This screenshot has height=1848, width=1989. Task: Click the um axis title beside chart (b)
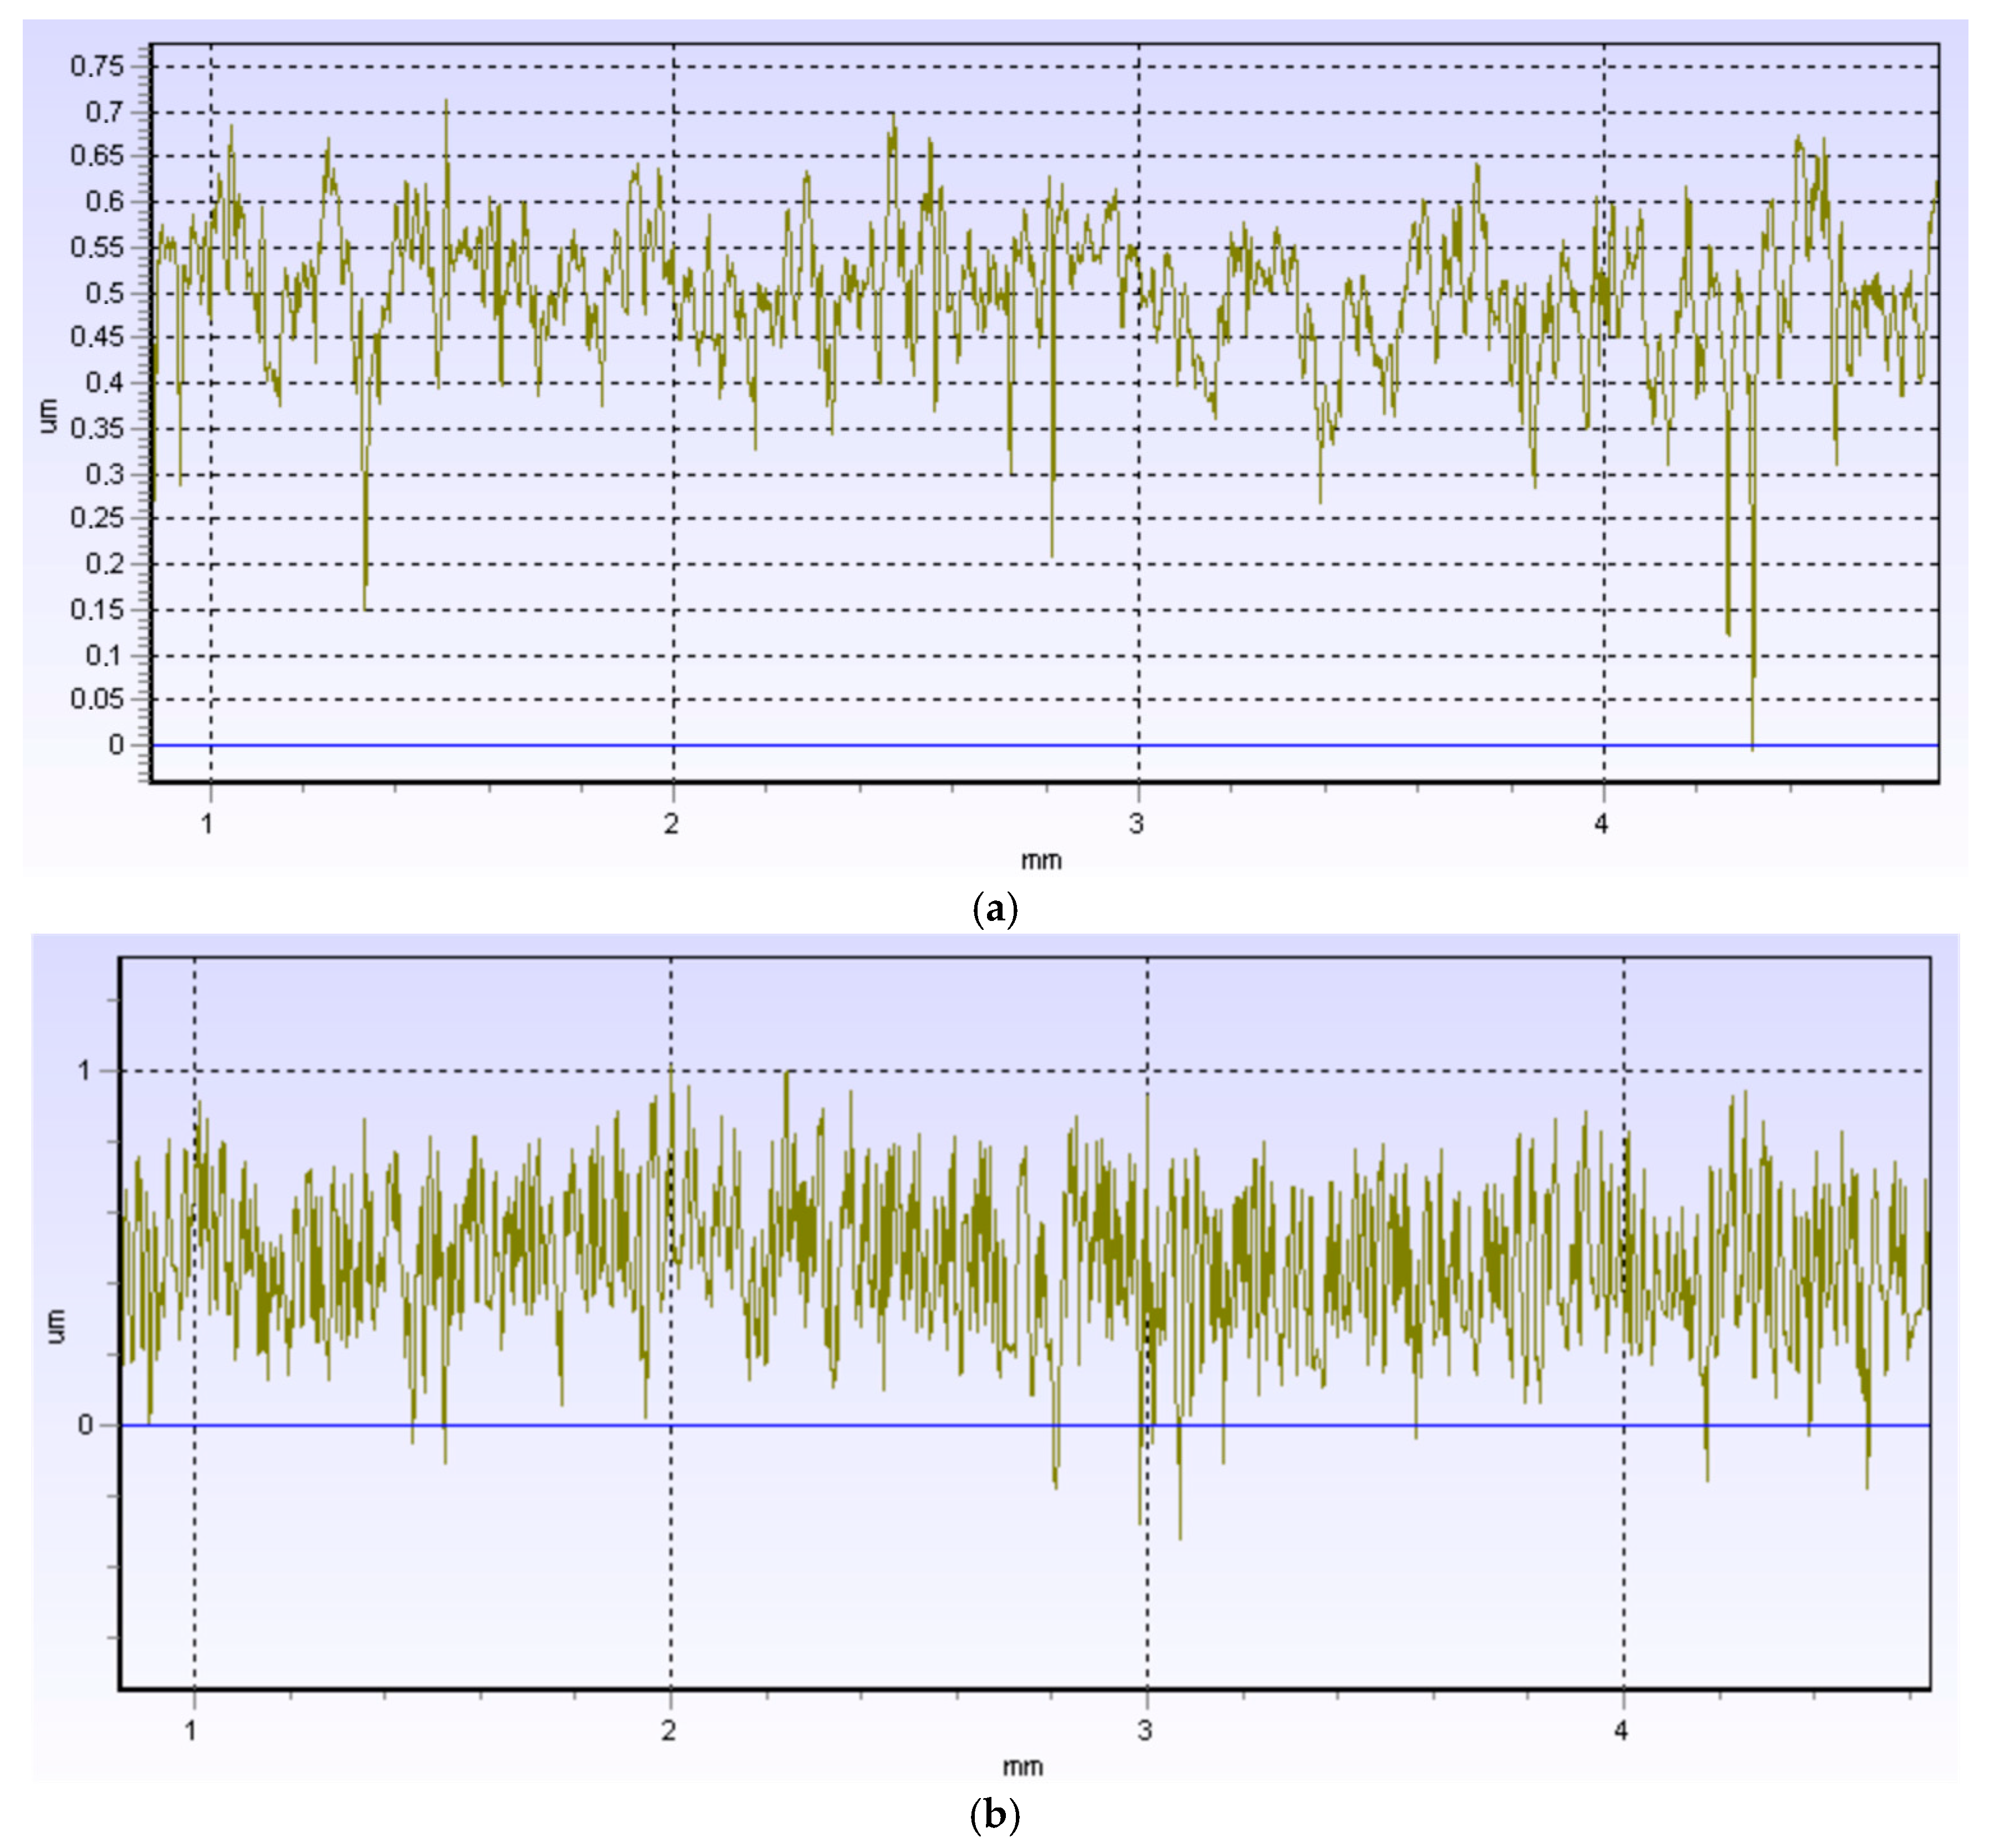coord(55,1326)
